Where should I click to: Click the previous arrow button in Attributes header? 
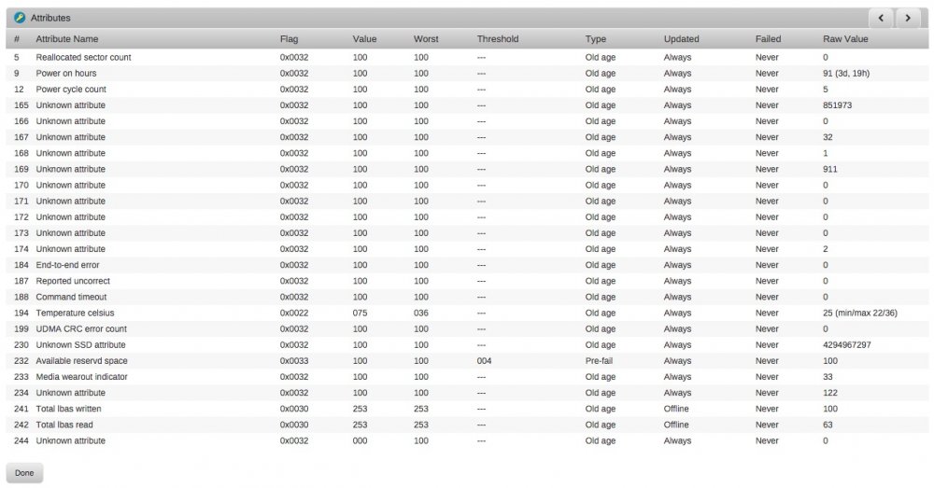click(x=881, y=18)
